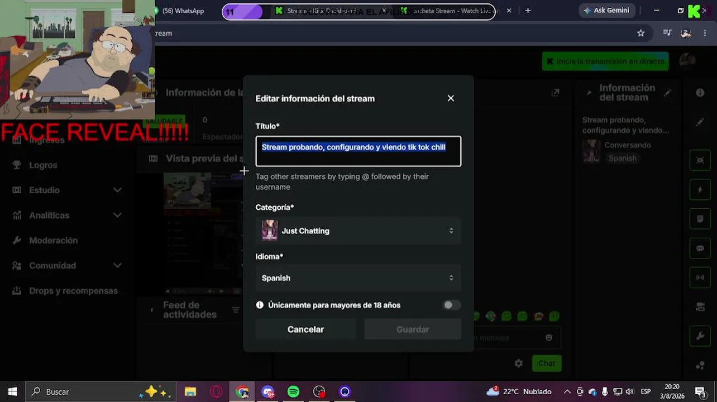Bookmark this page with the star icon
This screenshot has height=402, width=717.
coord(641,33)
